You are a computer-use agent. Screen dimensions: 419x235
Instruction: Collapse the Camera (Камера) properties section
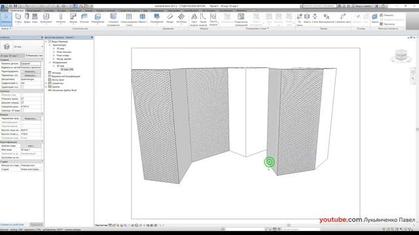point(42,114)
